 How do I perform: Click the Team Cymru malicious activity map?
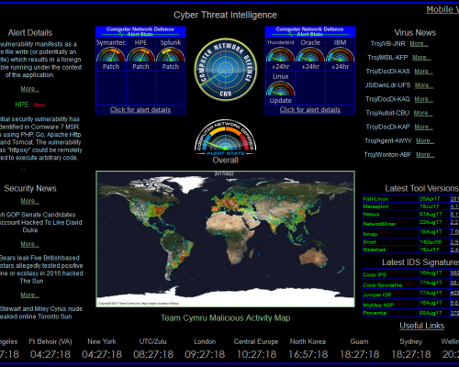click(226, 239)
